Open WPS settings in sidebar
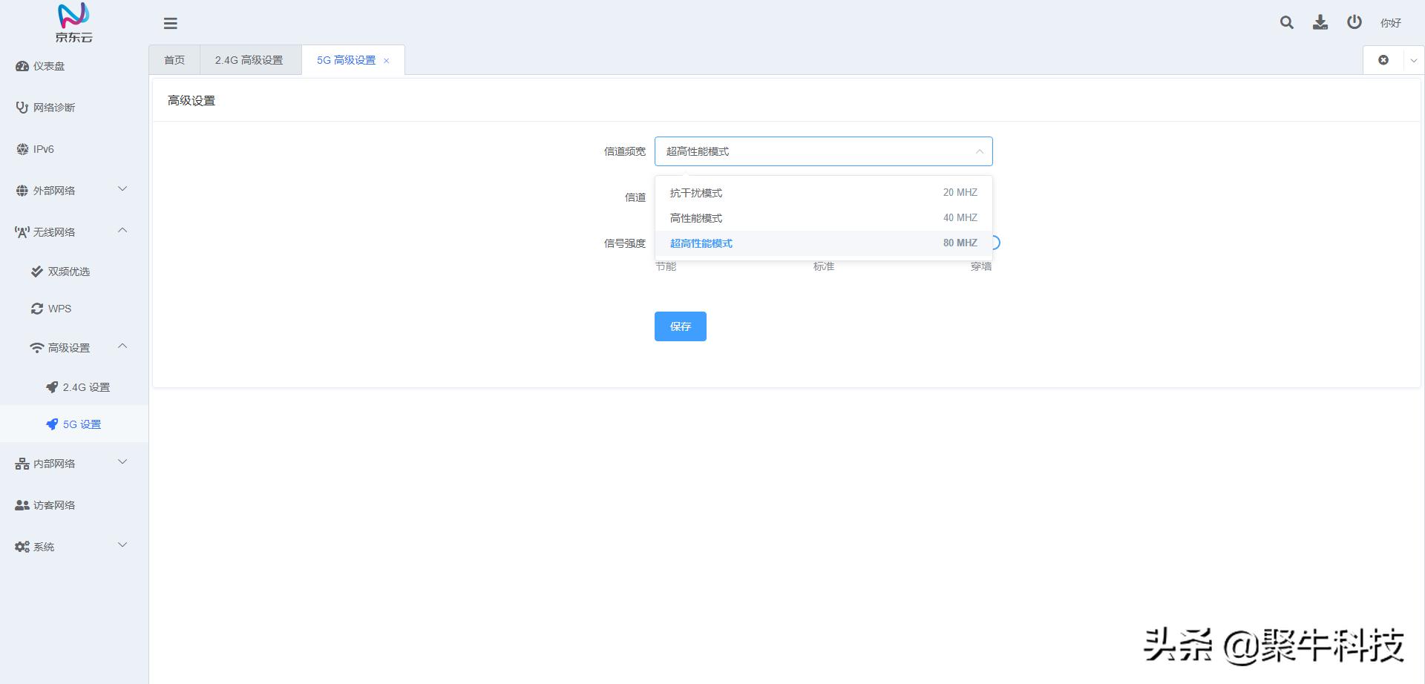 coord(74,309)
